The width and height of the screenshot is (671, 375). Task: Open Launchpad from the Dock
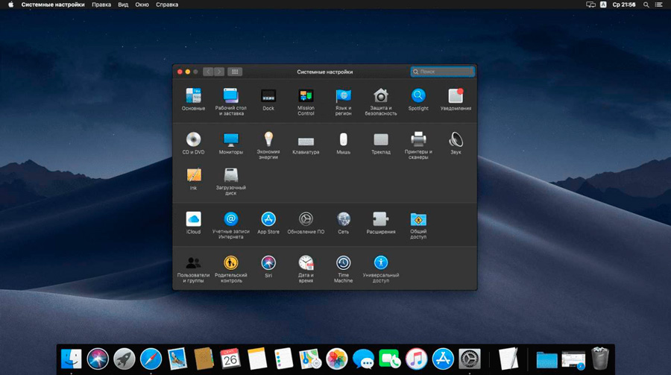point(124,359)
